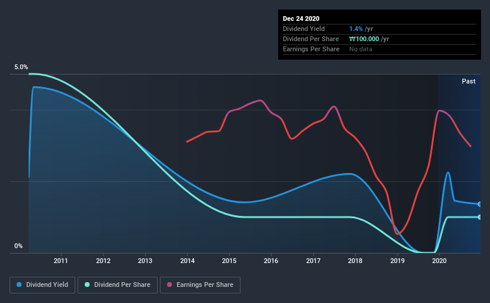Click the Dec 24 2020 tooltip date
The height and width of the screenshot is (303, 490).
[301, 18]
